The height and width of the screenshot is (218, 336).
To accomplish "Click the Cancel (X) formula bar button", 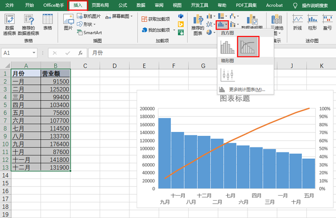I will [55, 53].
